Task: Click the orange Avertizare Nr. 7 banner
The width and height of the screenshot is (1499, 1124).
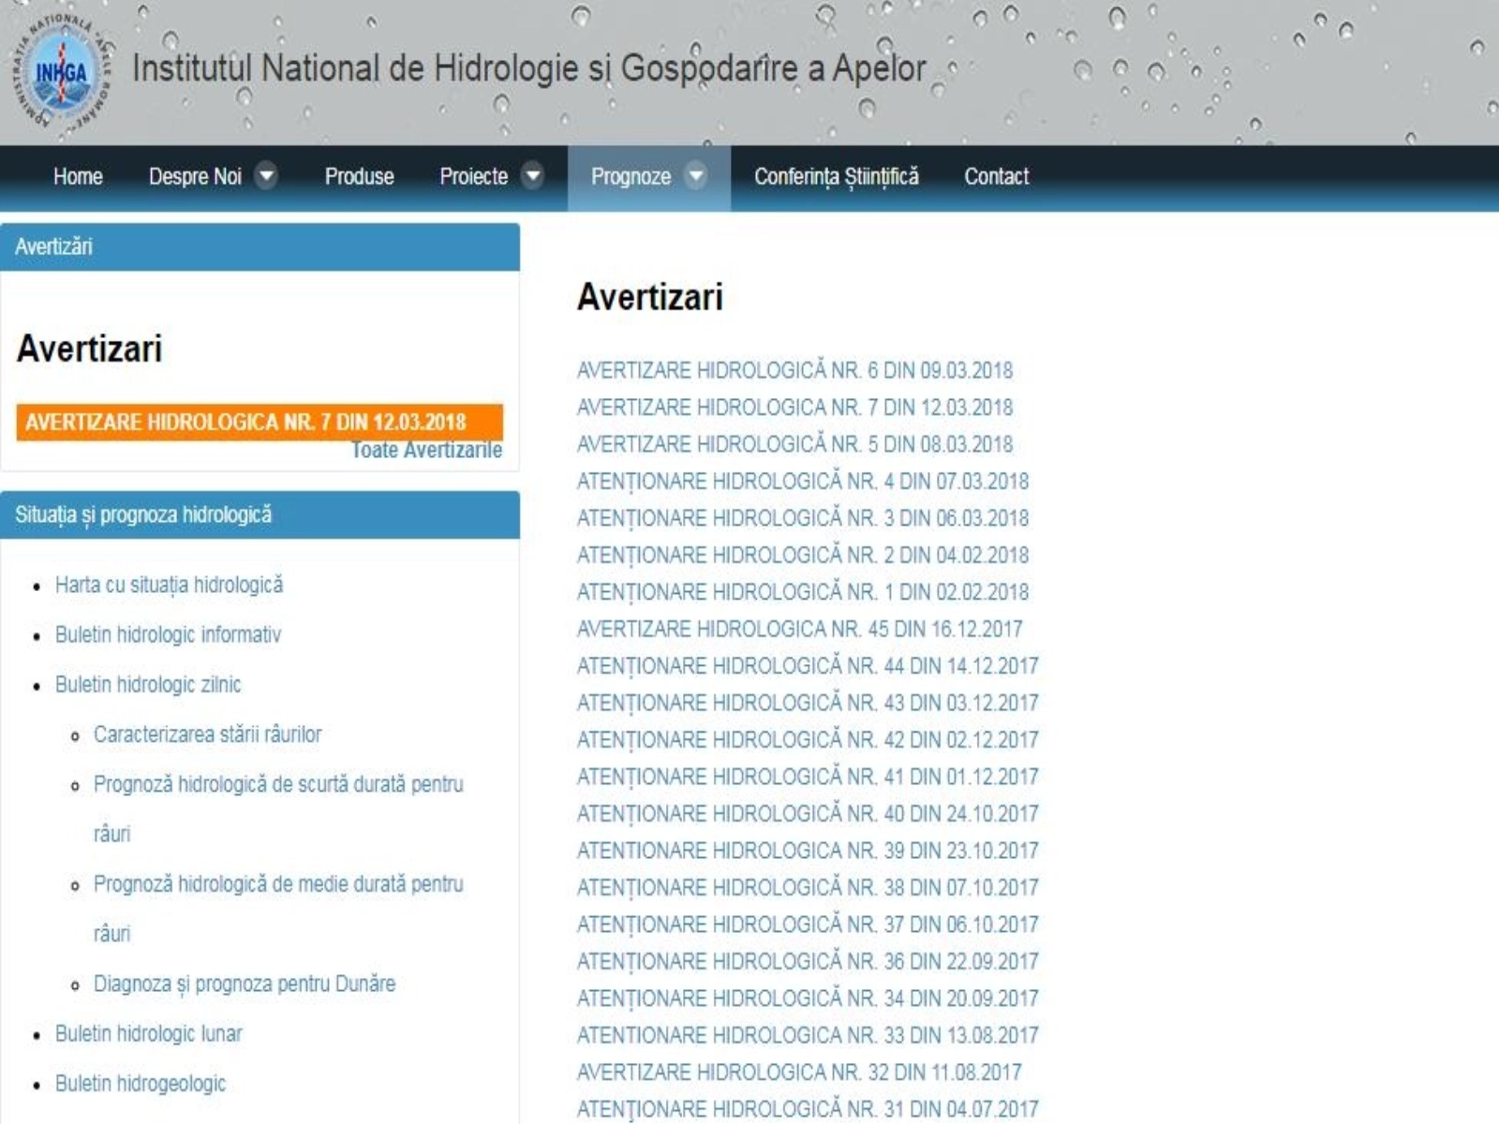Action: coord(259,421)
